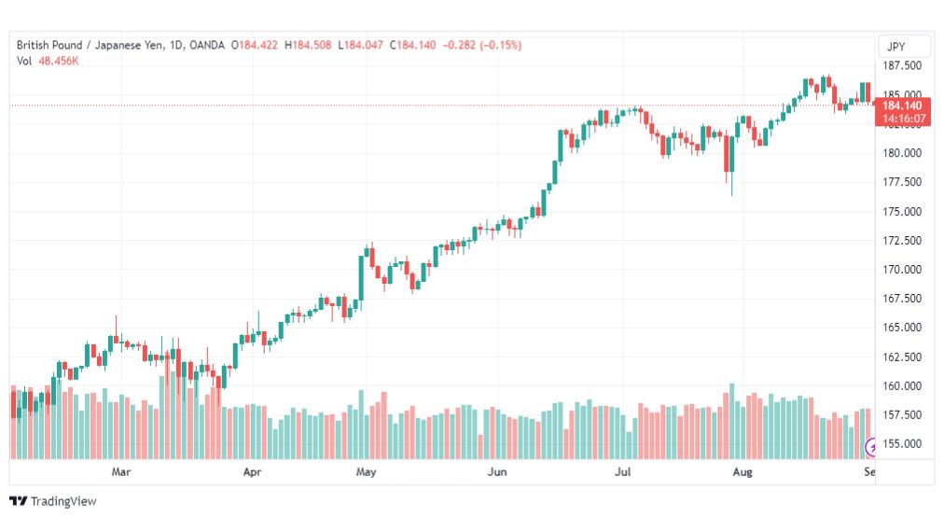Click the OANDA source label in legend
This screenshot has width=944, height=518.
click(x=206, y=45)
